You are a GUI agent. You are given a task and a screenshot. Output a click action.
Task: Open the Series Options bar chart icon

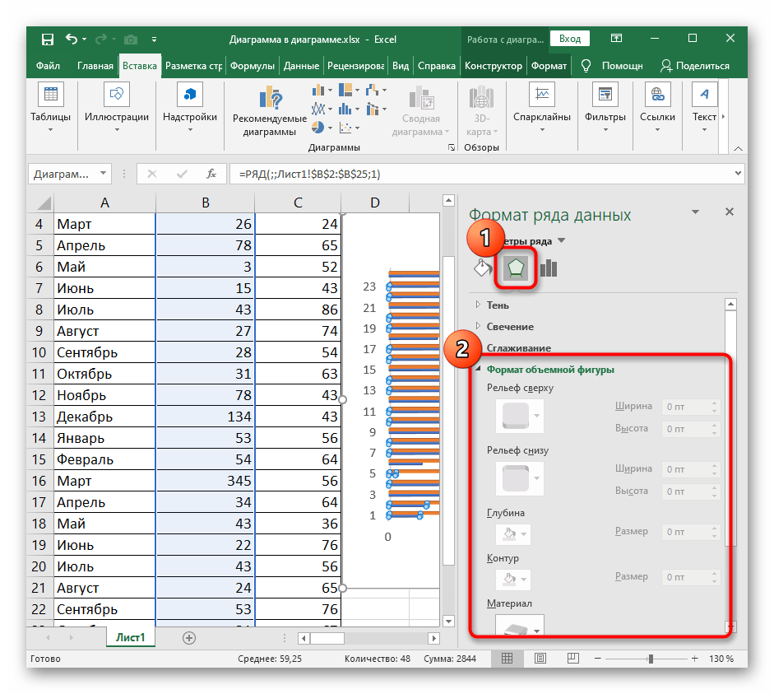(548, 268)
